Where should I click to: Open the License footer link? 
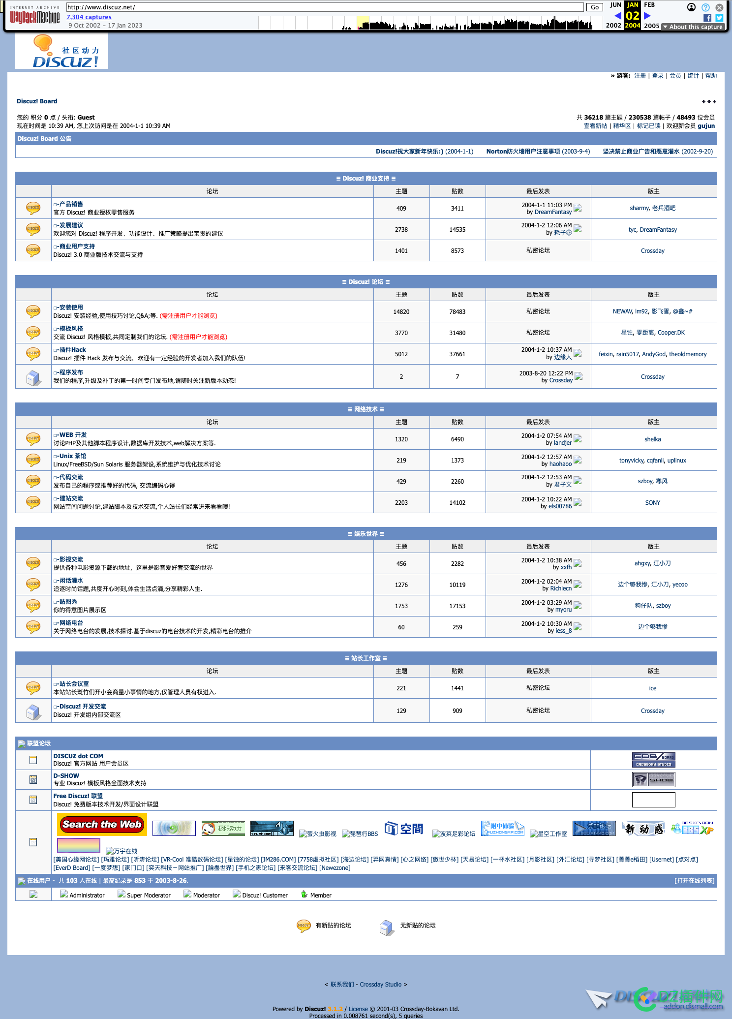tap(358, 1009)
